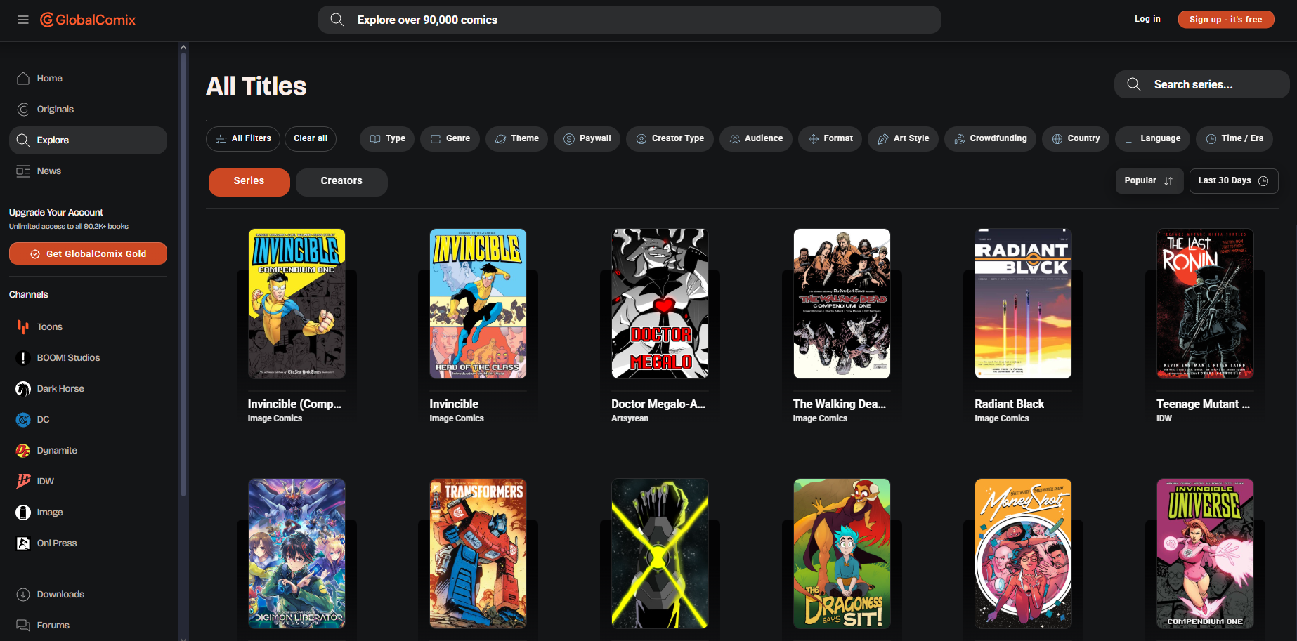1297x641 pixels.
Task: Click Get GlobalComix Gold button
Action: coord(88,253)
